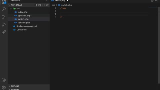This screenshot has height=90, width=160.
Task: Open the Explorer panel more actions menu
Action: coord(46,0)
